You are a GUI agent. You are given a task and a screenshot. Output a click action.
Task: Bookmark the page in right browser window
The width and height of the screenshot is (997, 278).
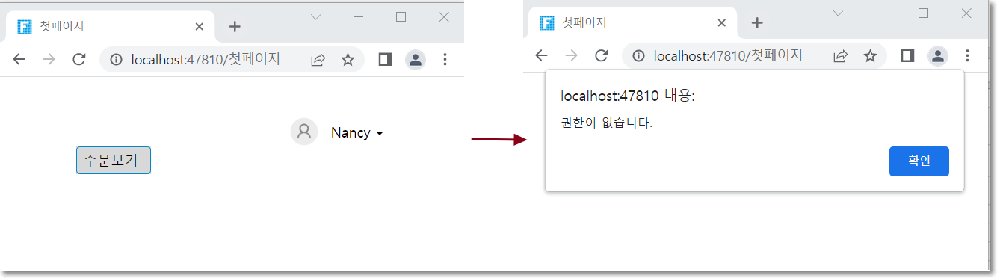870,55
